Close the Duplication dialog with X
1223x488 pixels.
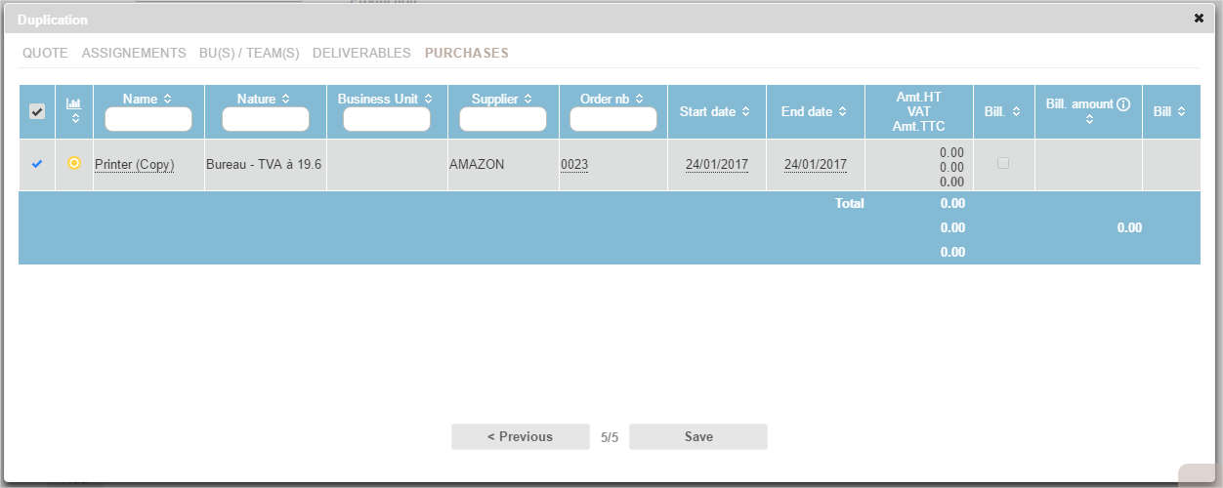point(1199,19)
